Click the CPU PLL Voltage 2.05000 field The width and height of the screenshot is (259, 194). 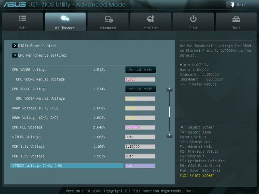tap(140, 127)
